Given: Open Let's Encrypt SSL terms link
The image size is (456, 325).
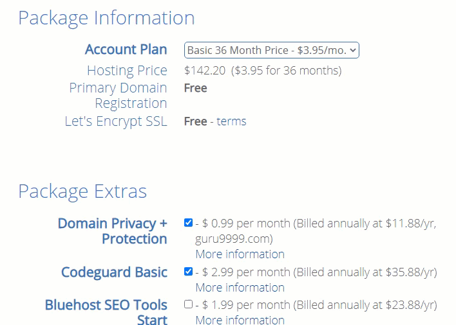Looking at the screenshot, I should (x=231, y=121).
